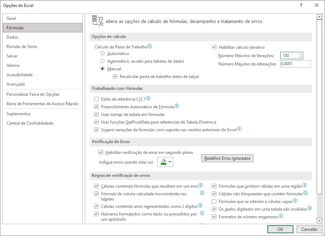This screenshot has width=325, height=236.
Task: Click Número Máximo de Iterações value field
Action: (x=289, y=55)
